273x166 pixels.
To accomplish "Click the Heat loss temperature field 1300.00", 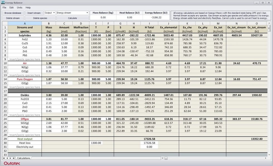I will point(96,143).
